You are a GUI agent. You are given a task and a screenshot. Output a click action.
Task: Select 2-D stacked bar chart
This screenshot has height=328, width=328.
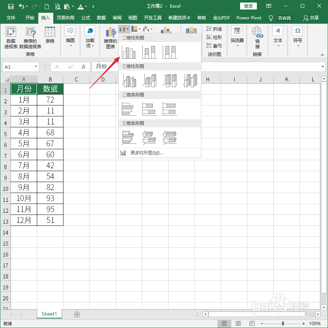pyautogui.click(x=149, y=109)
